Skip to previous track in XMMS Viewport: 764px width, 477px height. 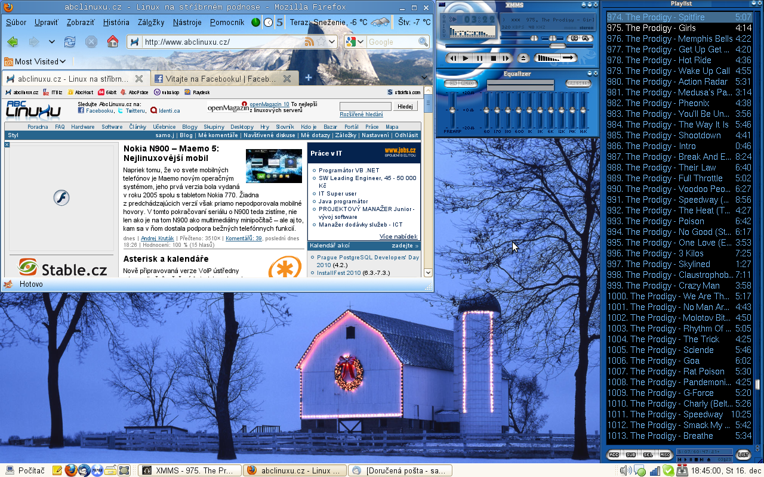[453, 58]
